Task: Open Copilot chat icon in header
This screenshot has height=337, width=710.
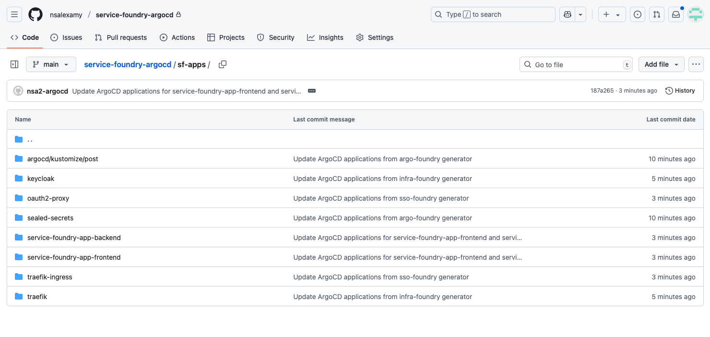Action: point(568,14)
